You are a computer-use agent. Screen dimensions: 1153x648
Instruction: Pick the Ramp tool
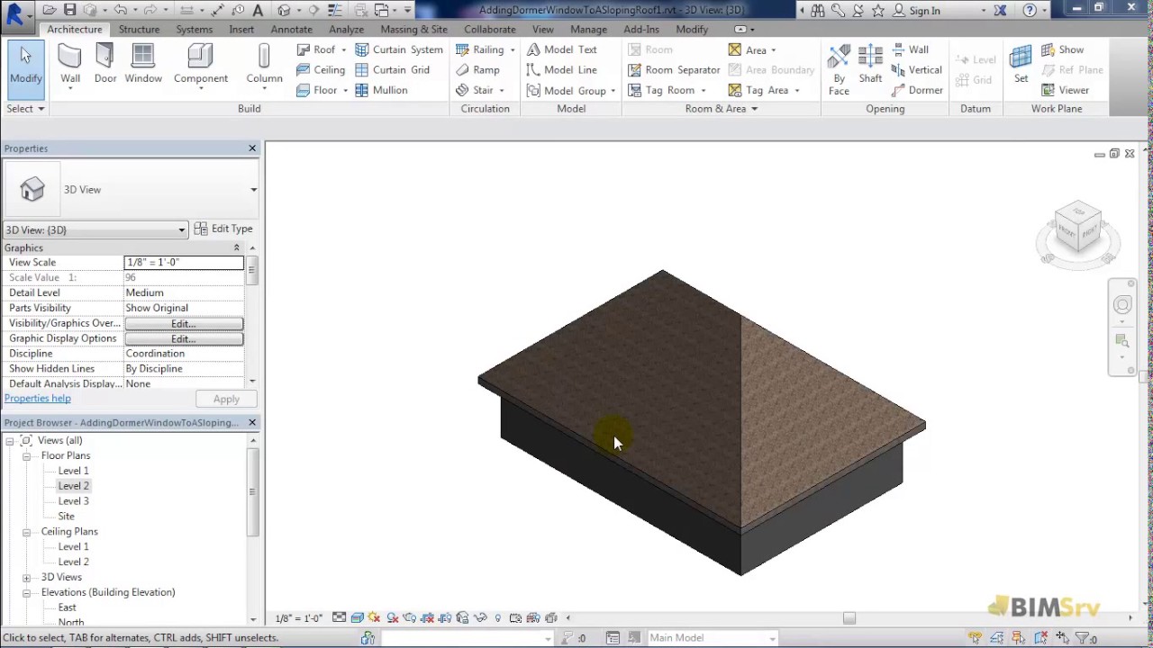tap(477, 69)
